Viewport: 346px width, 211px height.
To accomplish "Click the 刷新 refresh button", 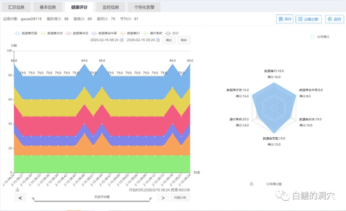I will coord(184,40).
